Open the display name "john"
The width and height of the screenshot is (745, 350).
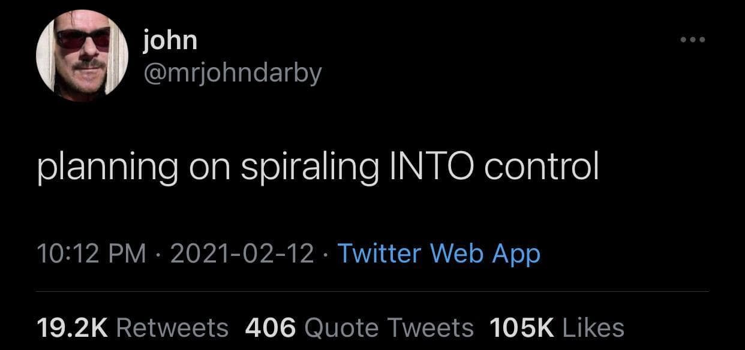click(170, 40)
